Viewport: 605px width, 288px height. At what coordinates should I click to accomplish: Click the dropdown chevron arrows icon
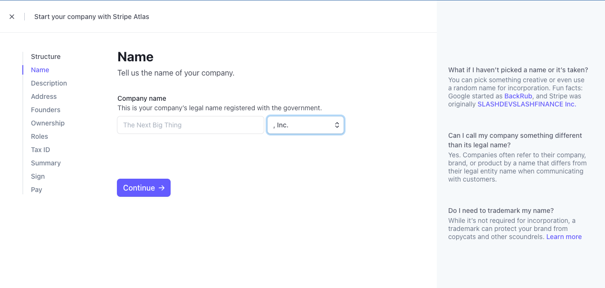coord(337,125)
